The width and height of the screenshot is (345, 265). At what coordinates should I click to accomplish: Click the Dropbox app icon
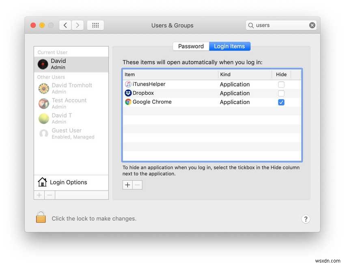pyautogui.click(x=128, y=93)
